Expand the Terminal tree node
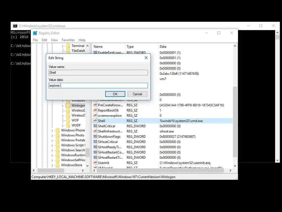The image size is (282, 212). [63, 46]
